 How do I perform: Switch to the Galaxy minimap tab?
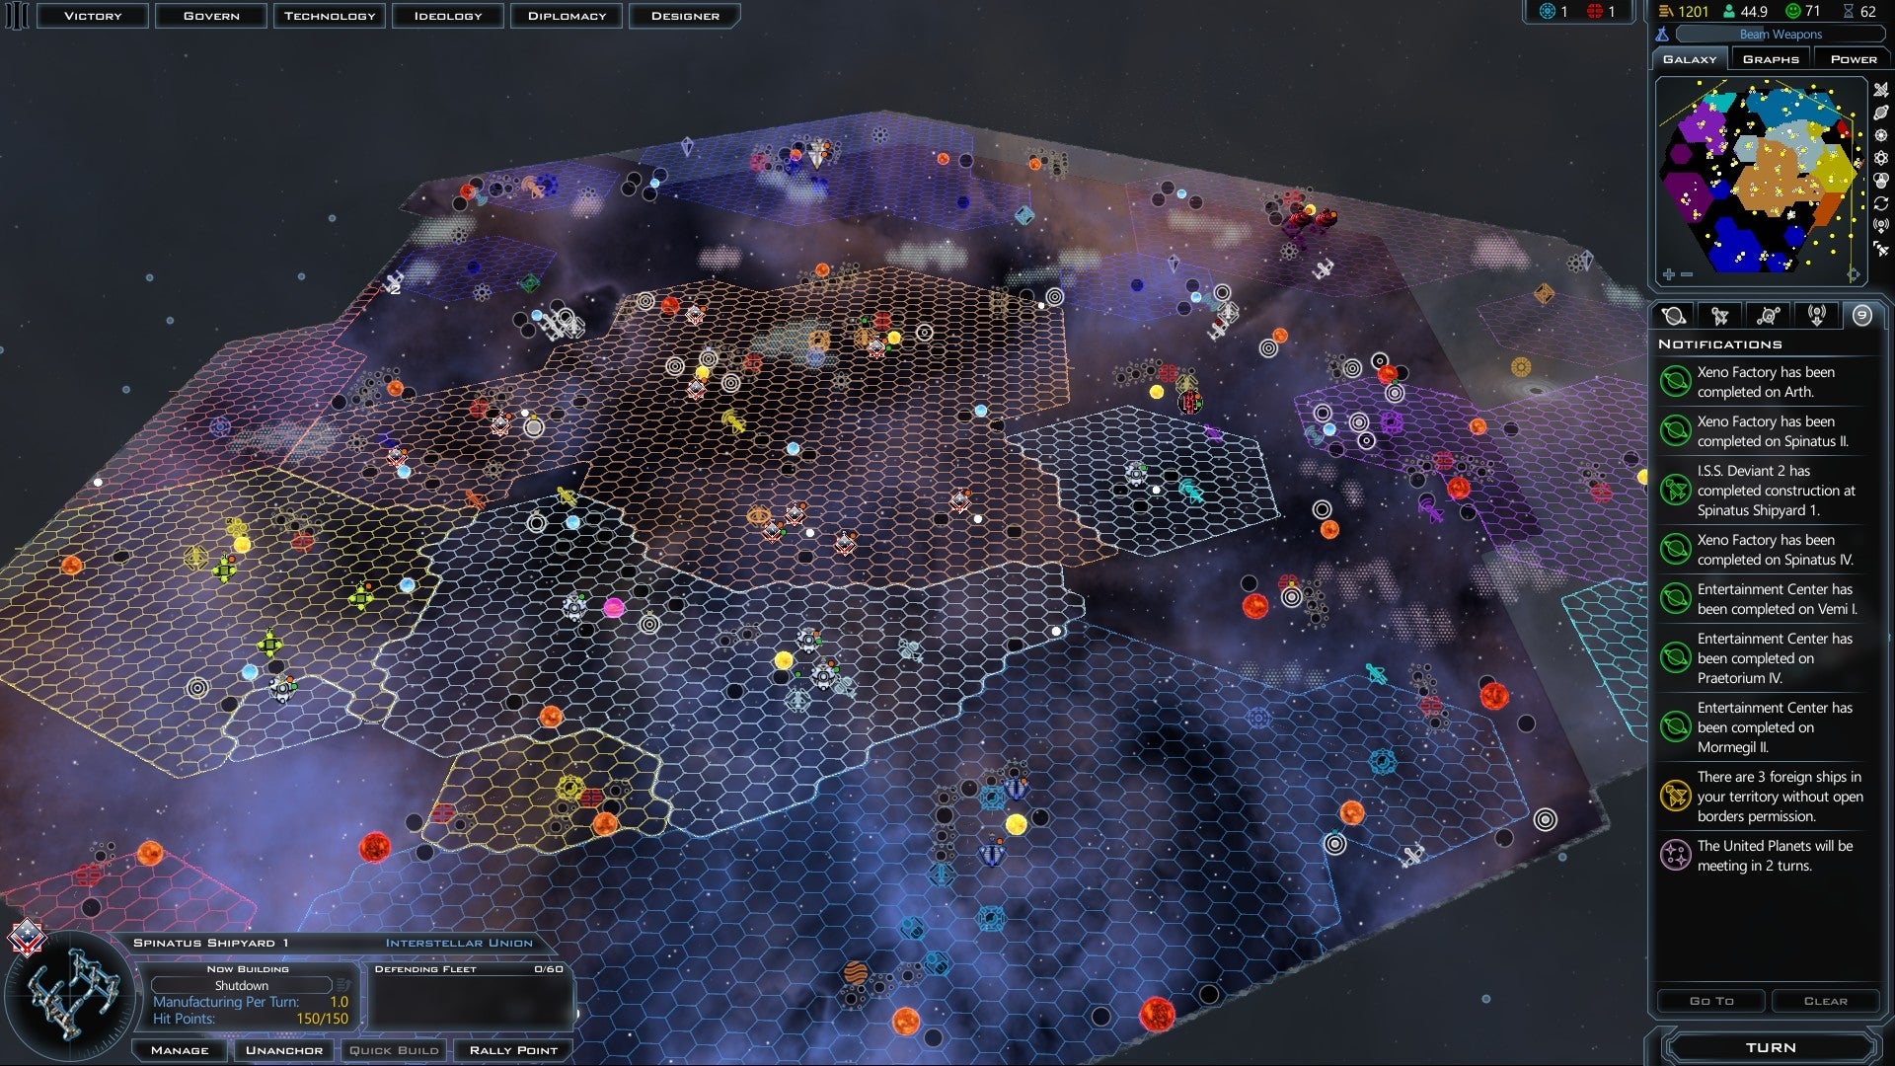[x=1690, y=59]
